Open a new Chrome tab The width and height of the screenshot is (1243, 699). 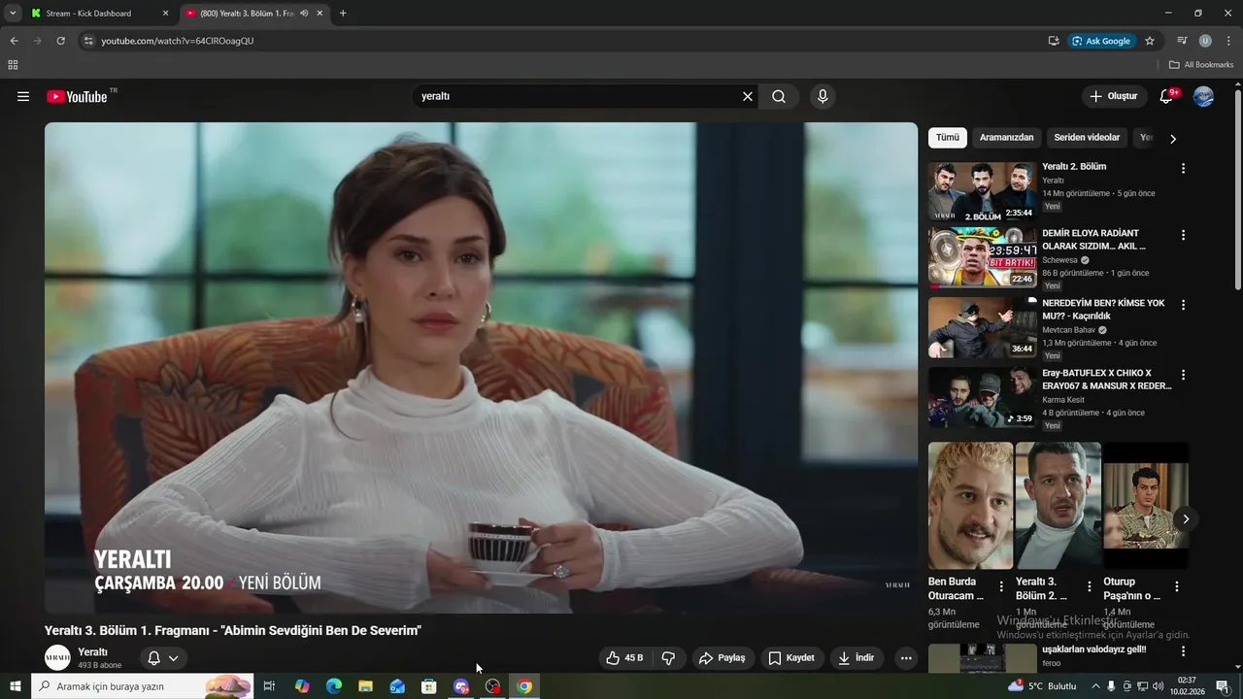(x=343, y=14)
